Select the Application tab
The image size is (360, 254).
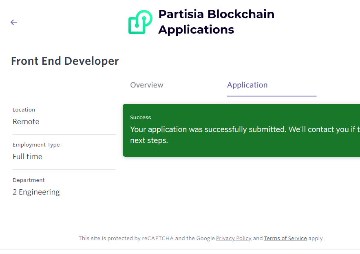247,85
